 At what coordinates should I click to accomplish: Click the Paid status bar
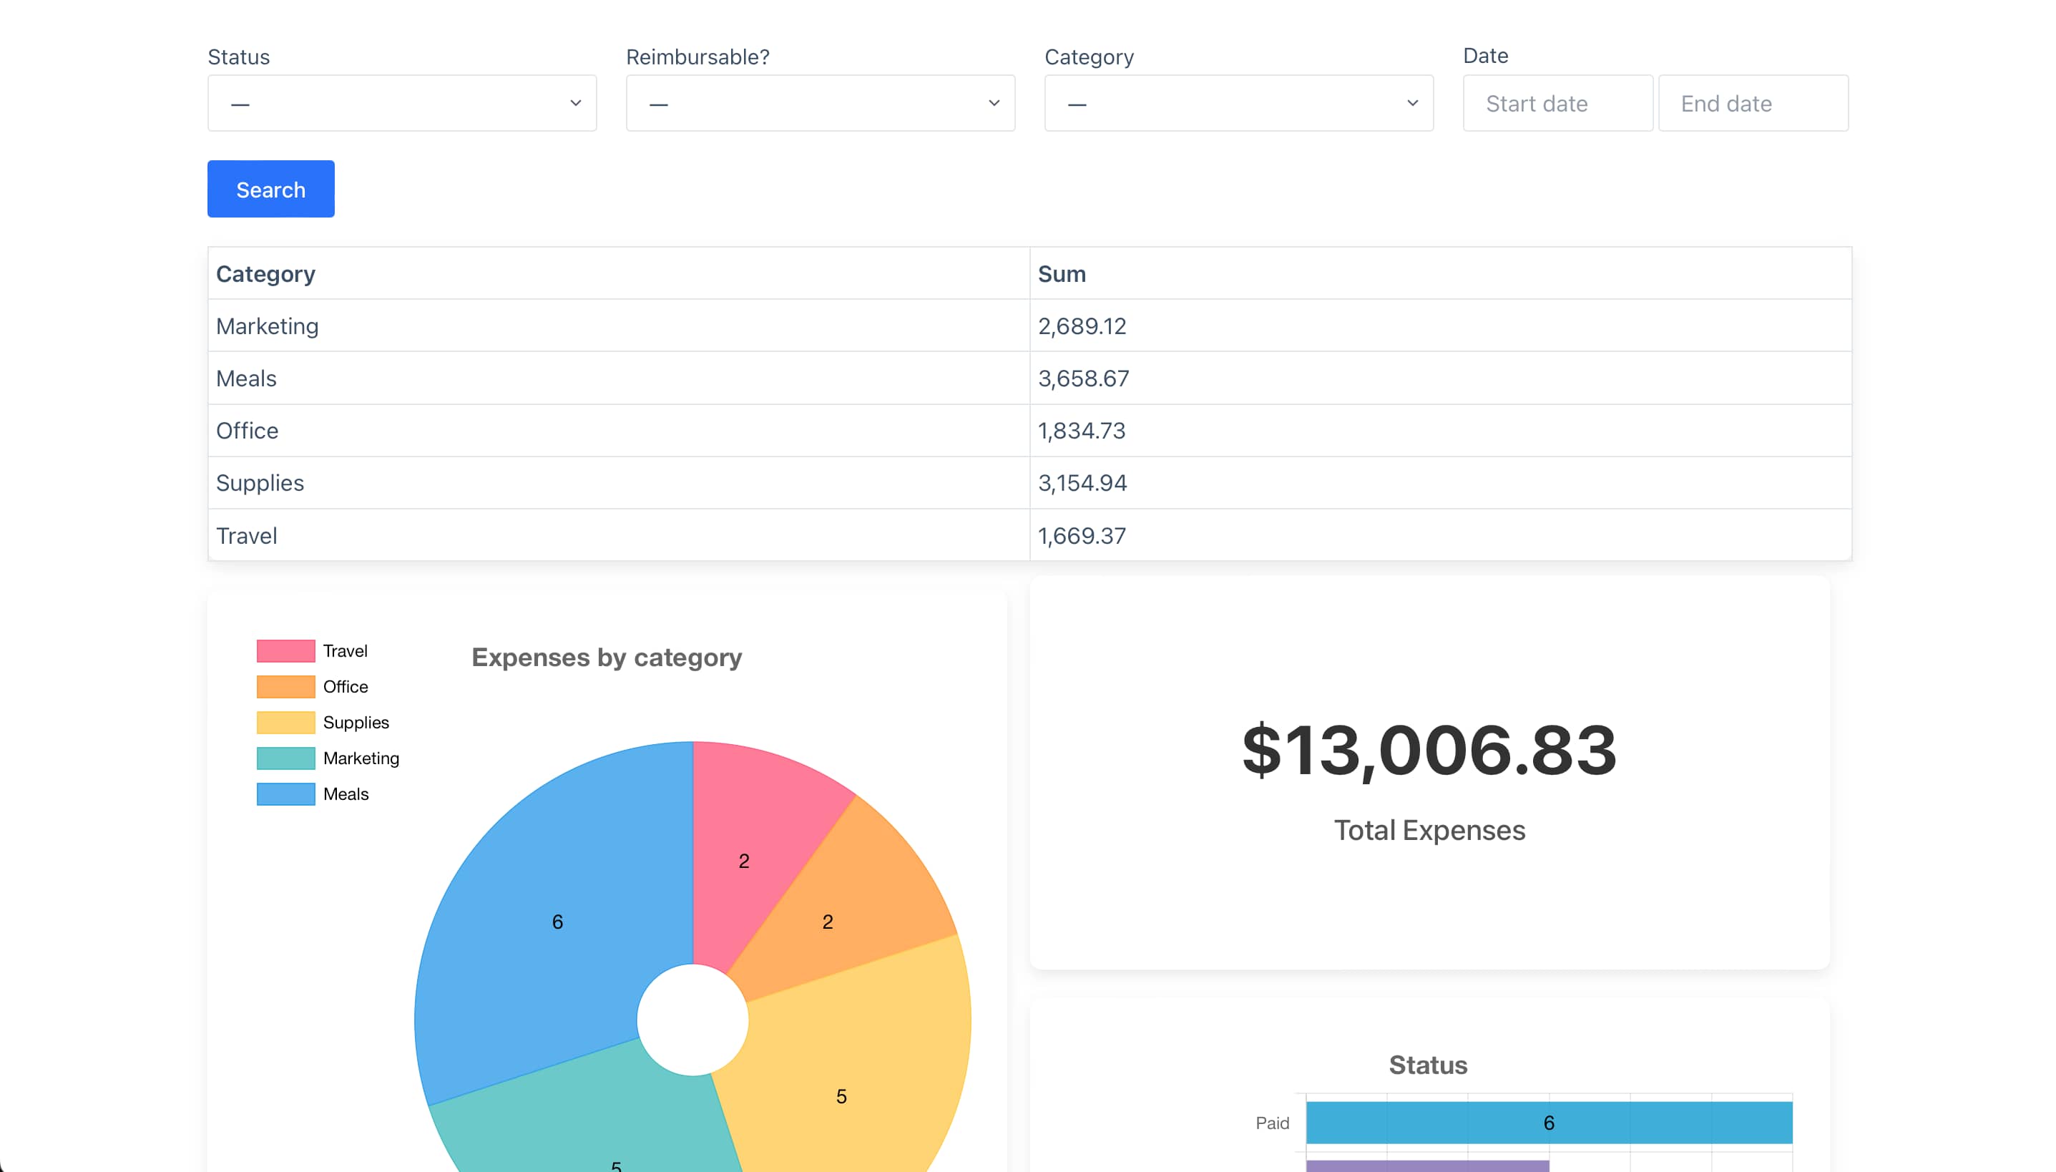click(x=1548, y=1122)
